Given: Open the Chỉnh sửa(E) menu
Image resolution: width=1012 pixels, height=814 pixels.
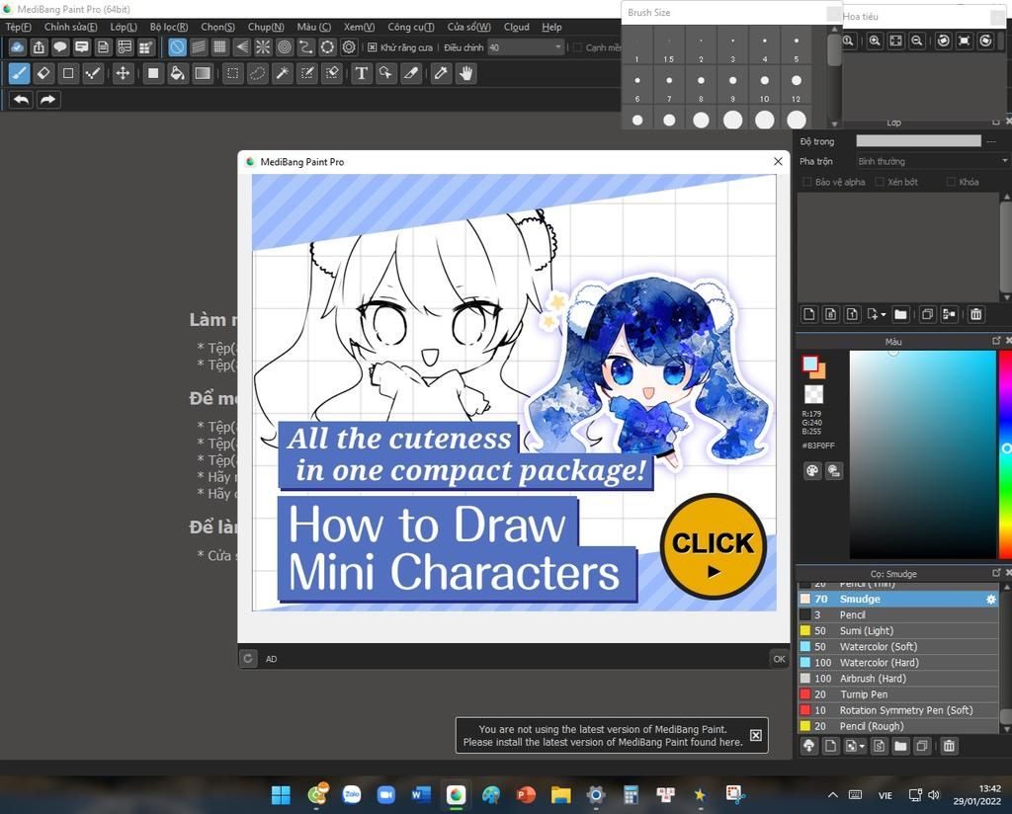Looking at the screenshot, I should tap(71, 27).
